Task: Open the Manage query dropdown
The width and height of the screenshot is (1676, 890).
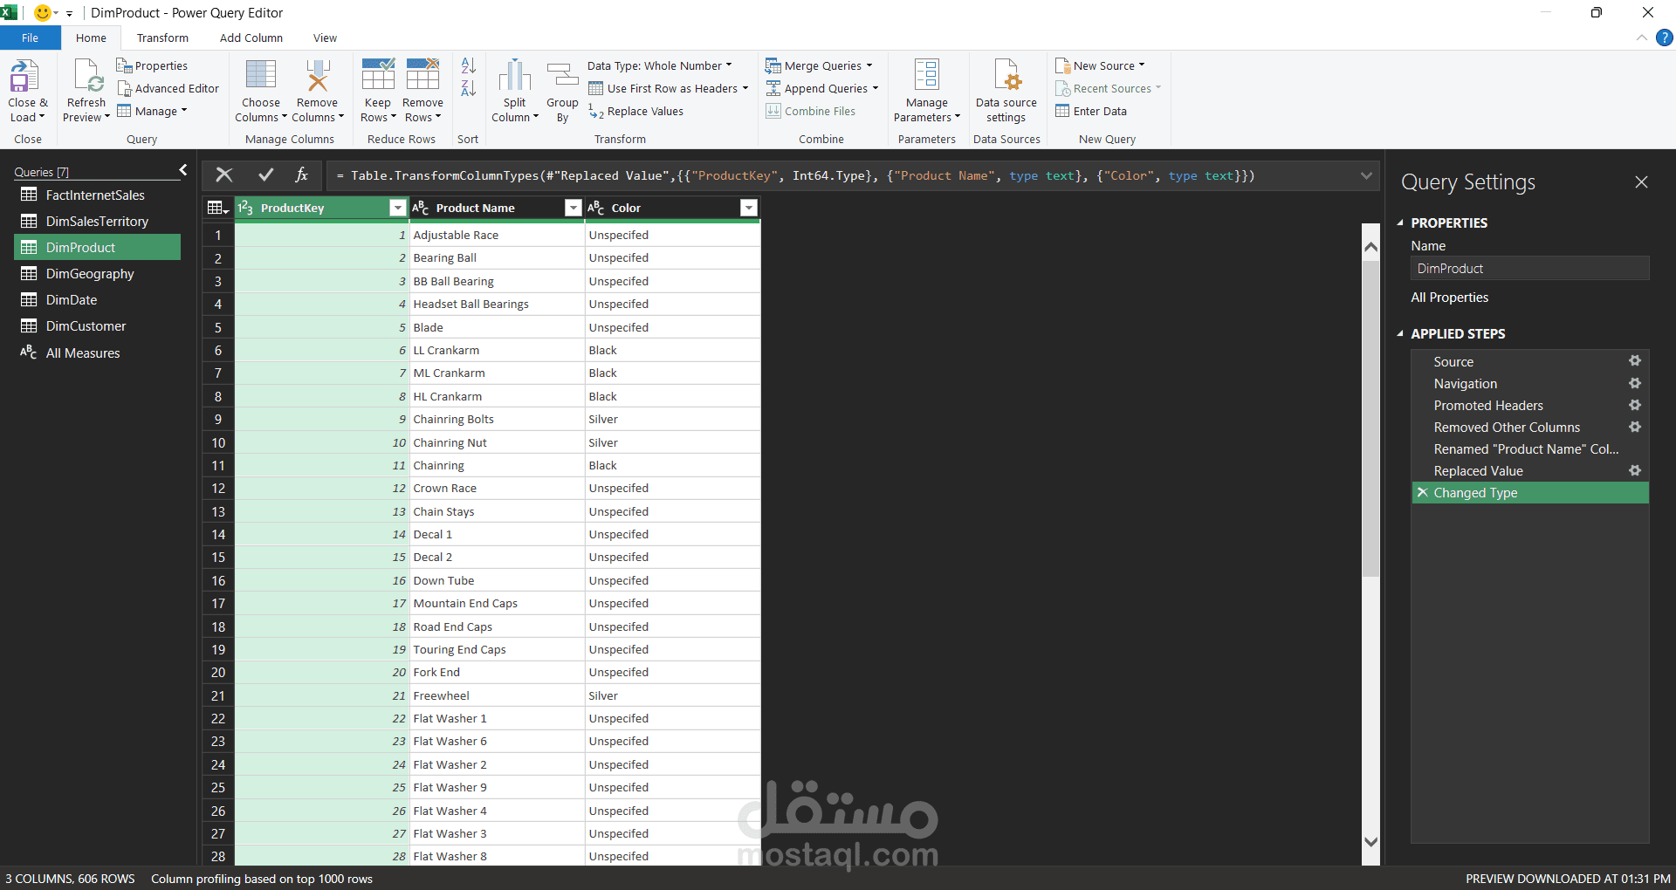Action: pos(153,111)
